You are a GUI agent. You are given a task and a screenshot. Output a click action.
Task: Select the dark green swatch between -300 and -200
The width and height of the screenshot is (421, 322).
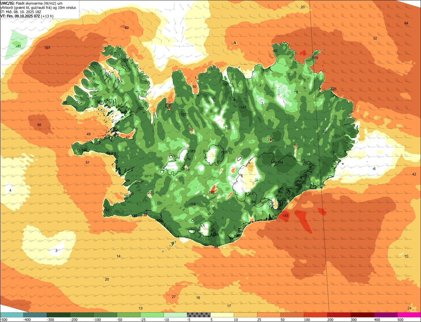(x=58, y=315)
